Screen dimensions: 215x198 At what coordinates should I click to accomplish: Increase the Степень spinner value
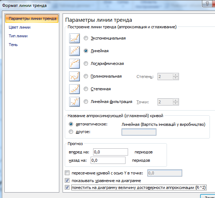pyautogui.click(x=175, y=75)
